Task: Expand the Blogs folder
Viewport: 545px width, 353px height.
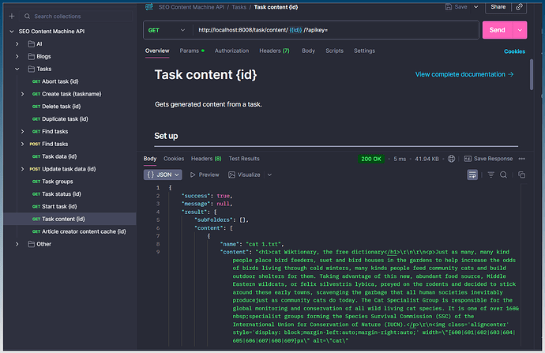Action: (x=18, y=57)
